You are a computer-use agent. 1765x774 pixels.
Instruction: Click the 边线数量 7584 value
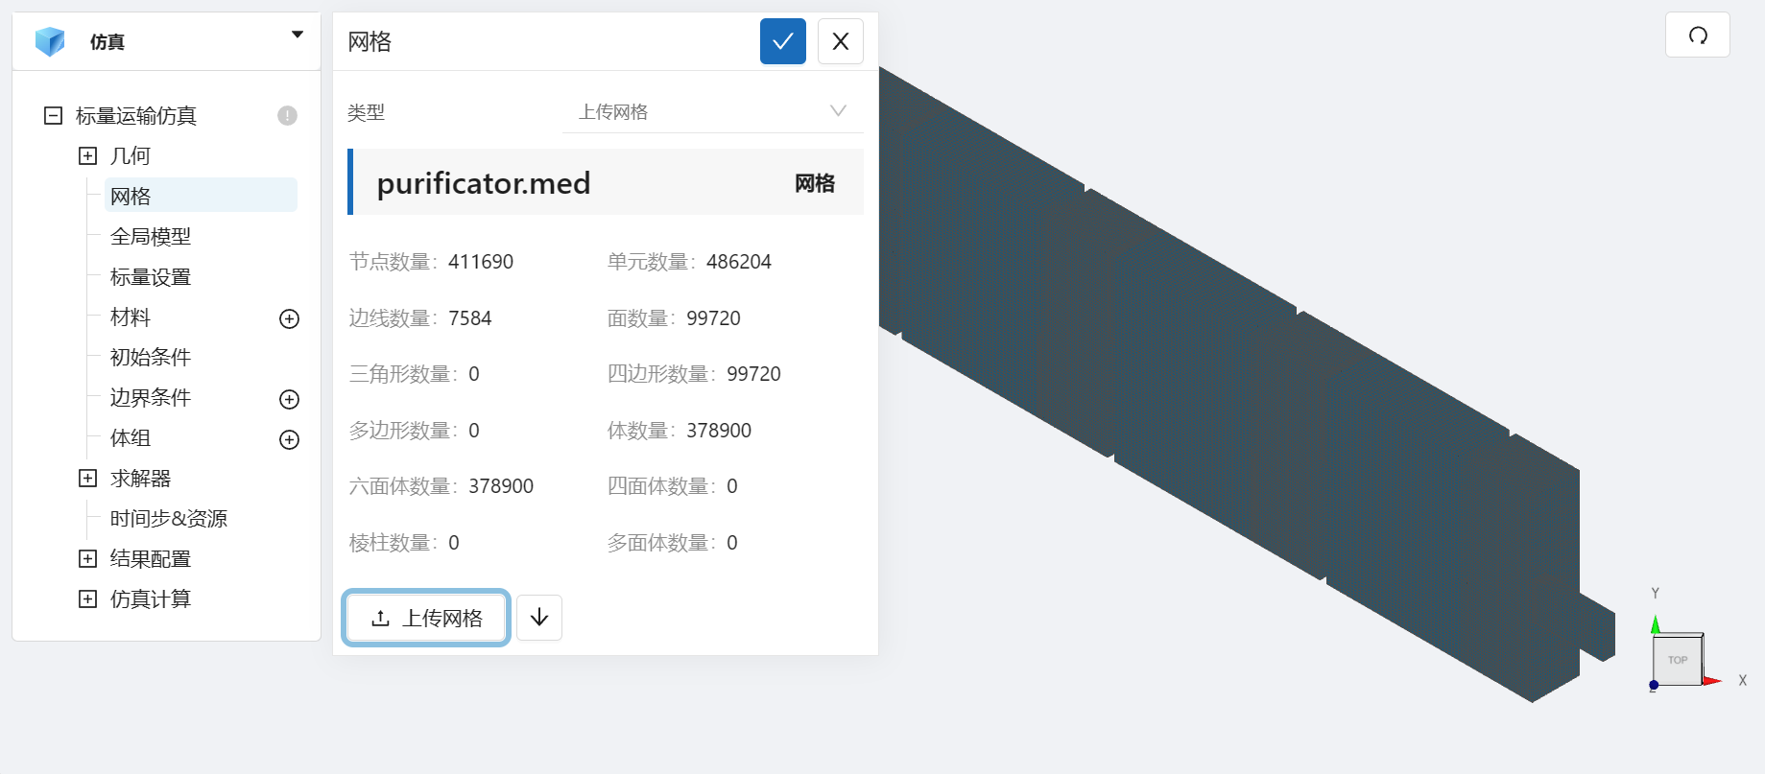[470, 318]
